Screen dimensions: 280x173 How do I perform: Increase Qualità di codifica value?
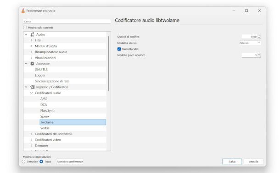coord(259,36)
